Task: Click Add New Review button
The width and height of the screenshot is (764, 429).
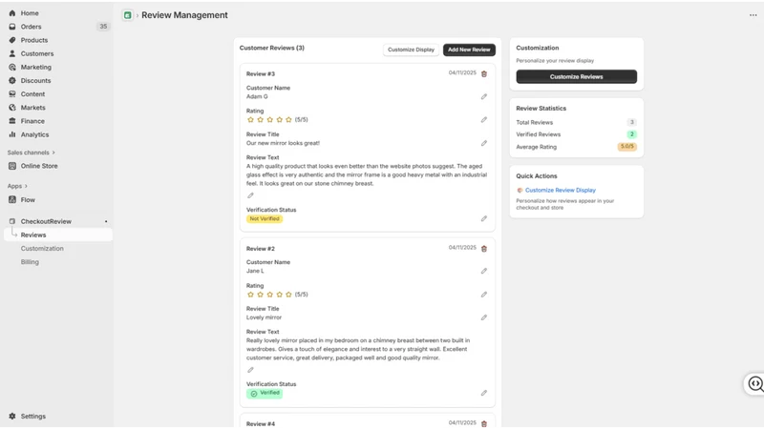Action: 469,50
